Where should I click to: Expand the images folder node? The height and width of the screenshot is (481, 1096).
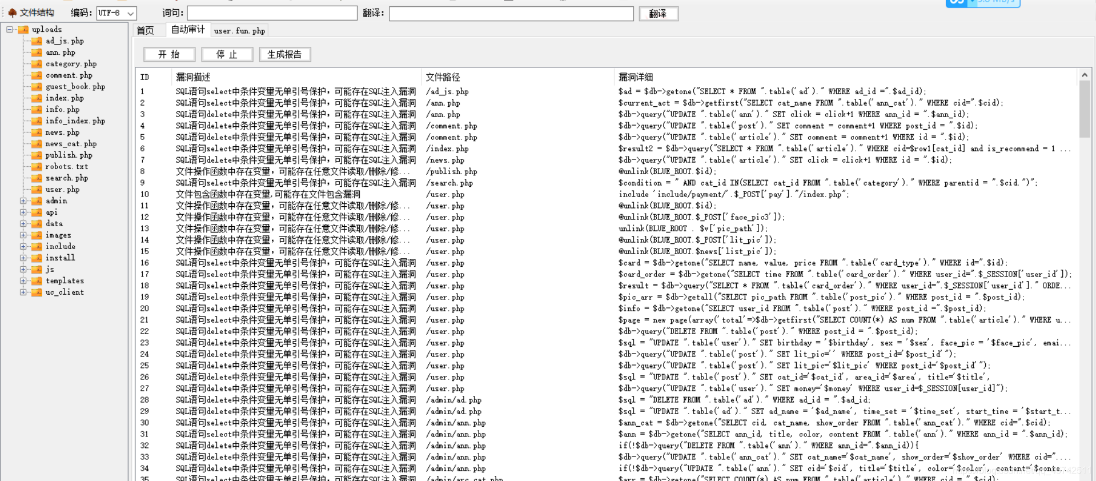23,235
